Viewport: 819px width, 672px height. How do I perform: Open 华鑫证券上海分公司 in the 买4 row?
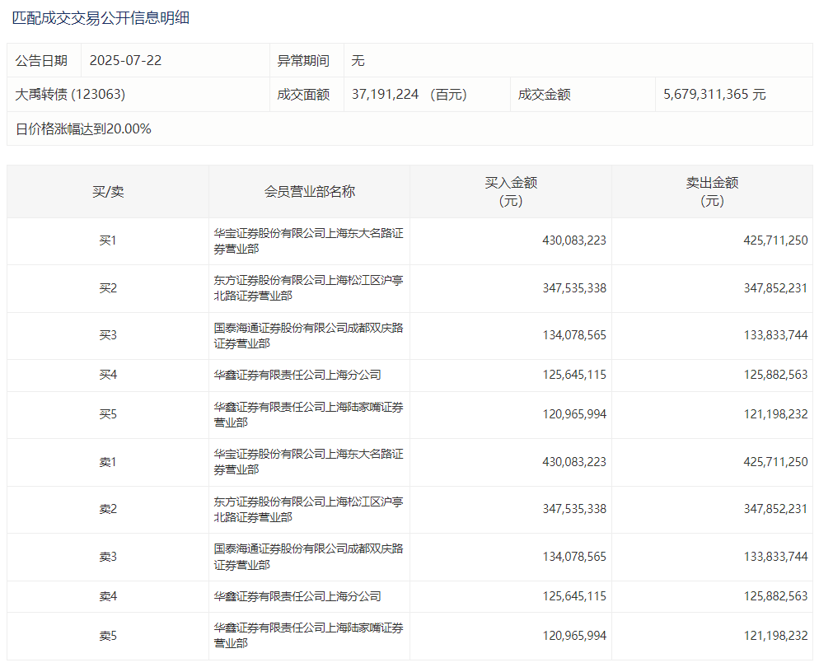[x=297, y=375]
